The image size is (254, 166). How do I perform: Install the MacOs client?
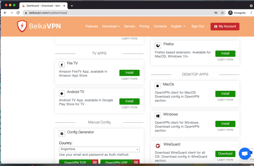click(x=225, y=94)
